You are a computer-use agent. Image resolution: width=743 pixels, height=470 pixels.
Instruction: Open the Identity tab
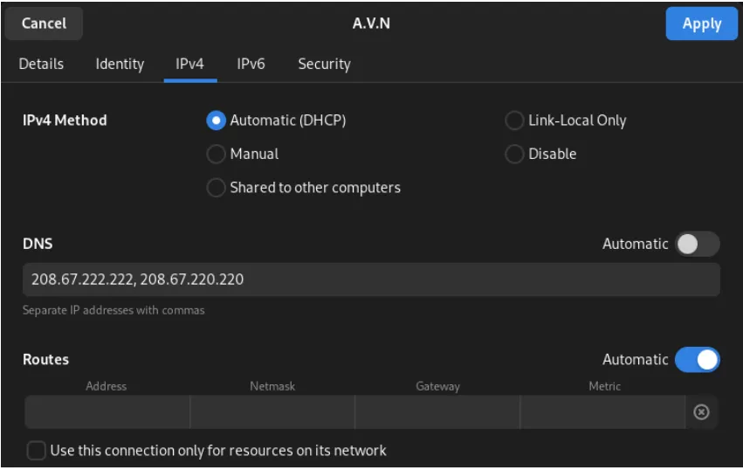click(x=120, y=64)
